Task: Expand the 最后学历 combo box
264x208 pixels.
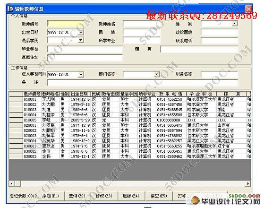Action: click(81, 40)
